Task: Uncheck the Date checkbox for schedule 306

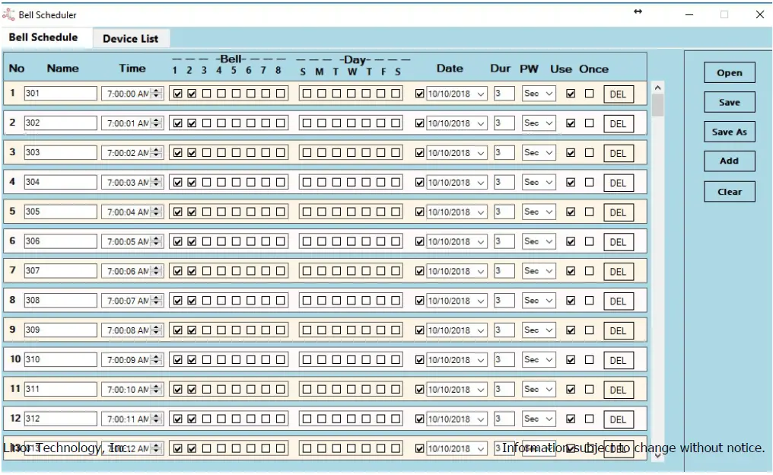Action: pos(421,241)
